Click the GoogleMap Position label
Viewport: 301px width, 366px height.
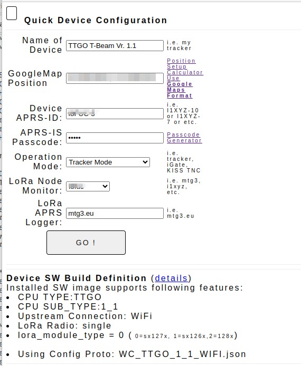pos(35,78)
